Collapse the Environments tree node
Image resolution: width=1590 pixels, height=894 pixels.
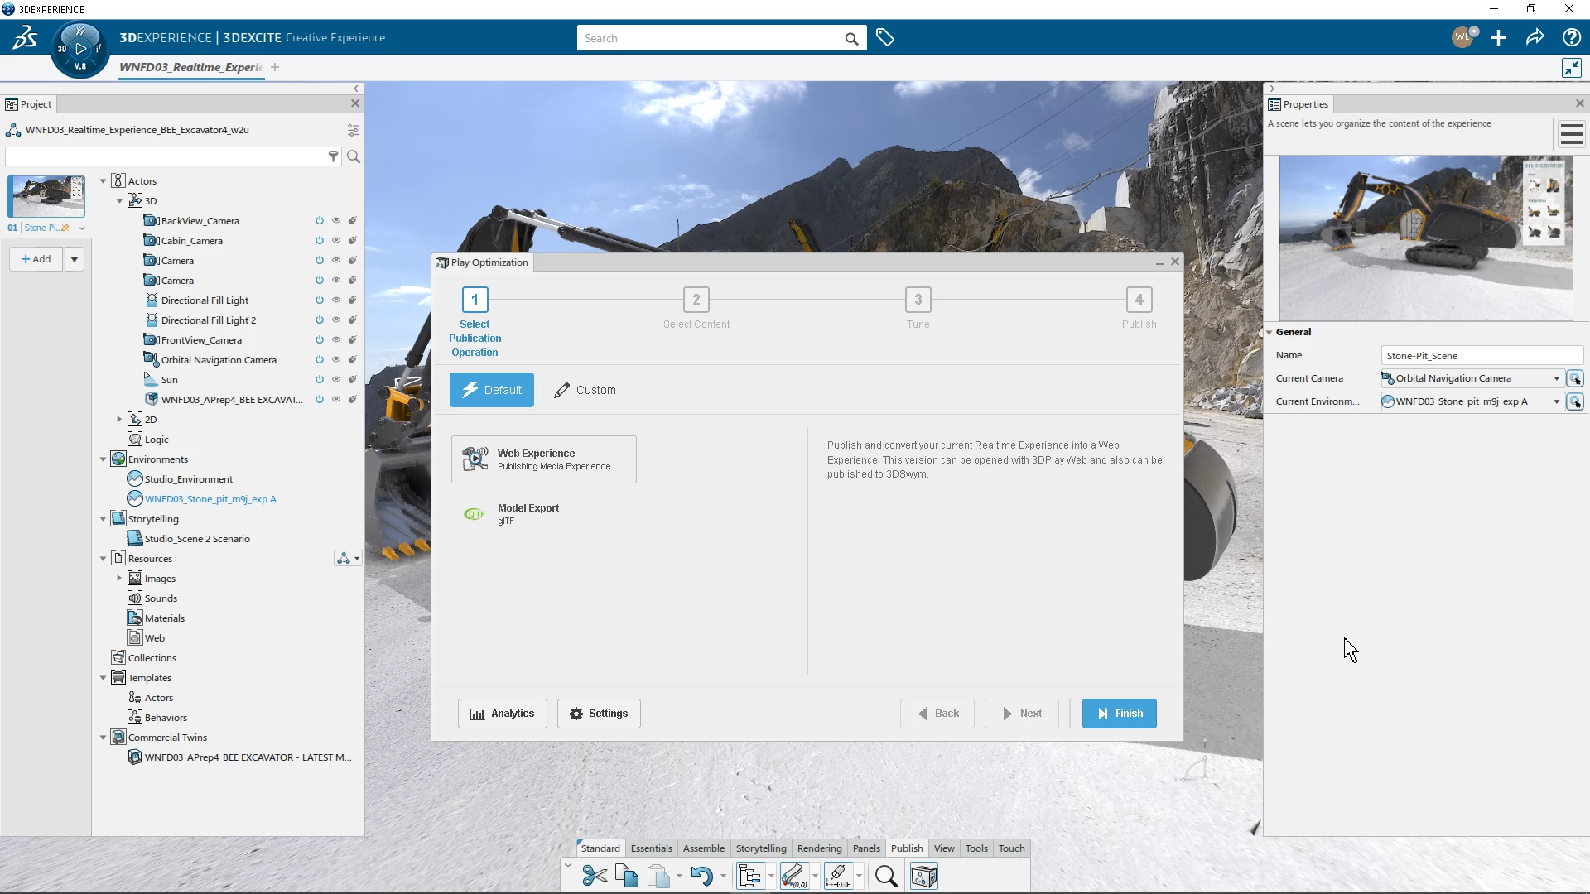[x=103, y=459]
